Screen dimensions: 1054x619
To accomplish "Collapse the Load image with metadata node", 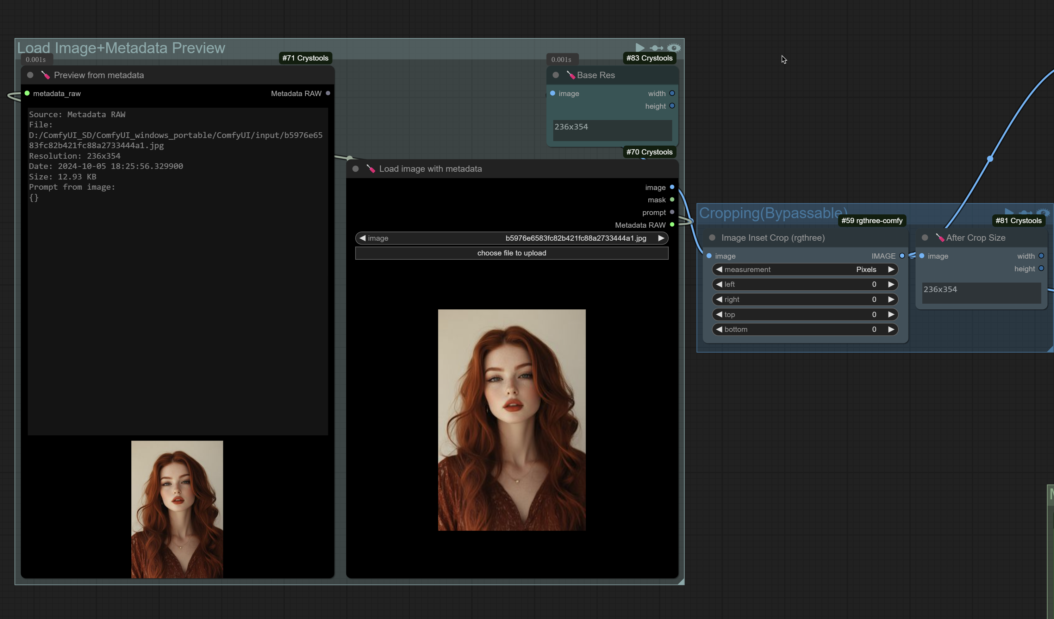I will click(356, 169).
